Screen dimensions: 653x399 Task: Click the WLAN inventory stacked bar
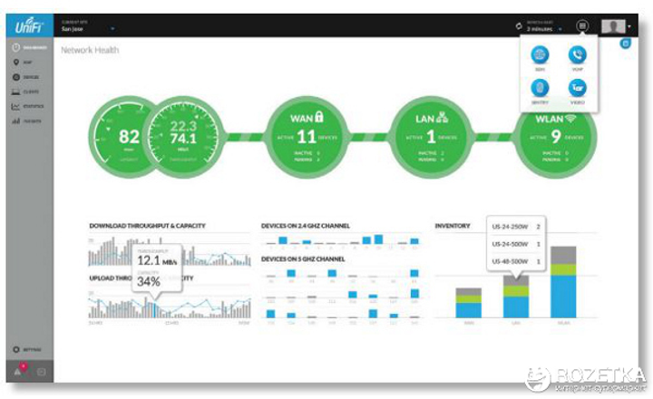point(563,282)
